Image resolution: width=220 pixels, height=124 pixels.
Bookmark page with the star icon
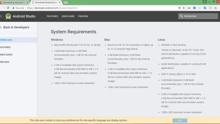[184, 8]
